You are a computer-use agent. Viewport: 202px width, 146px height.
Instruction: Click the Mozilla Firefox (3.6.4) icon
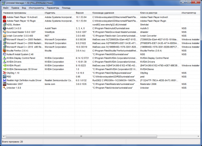4,50
